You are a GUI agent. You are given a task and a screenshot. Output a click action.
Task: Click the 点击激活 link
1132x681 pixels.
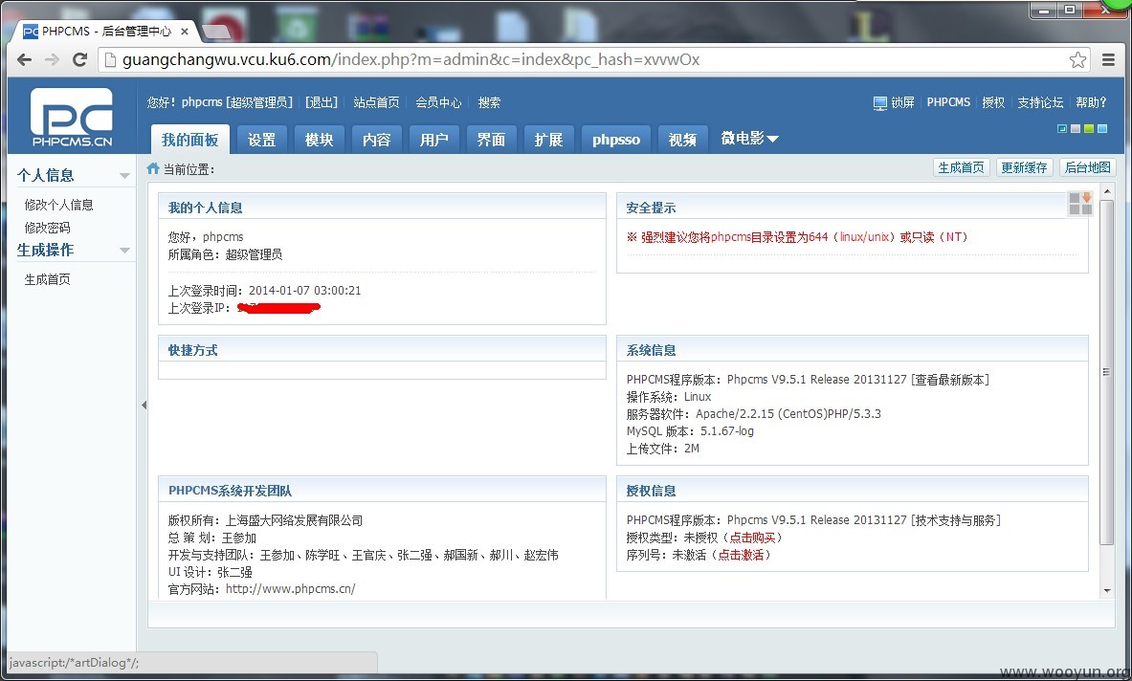pyautogui.click(x=741, y=555)
